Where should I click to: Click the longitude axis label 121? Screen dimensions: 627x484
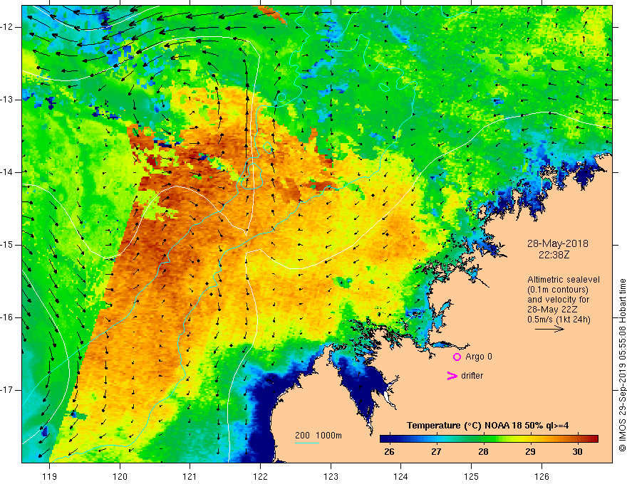click(x=190, y=476)
